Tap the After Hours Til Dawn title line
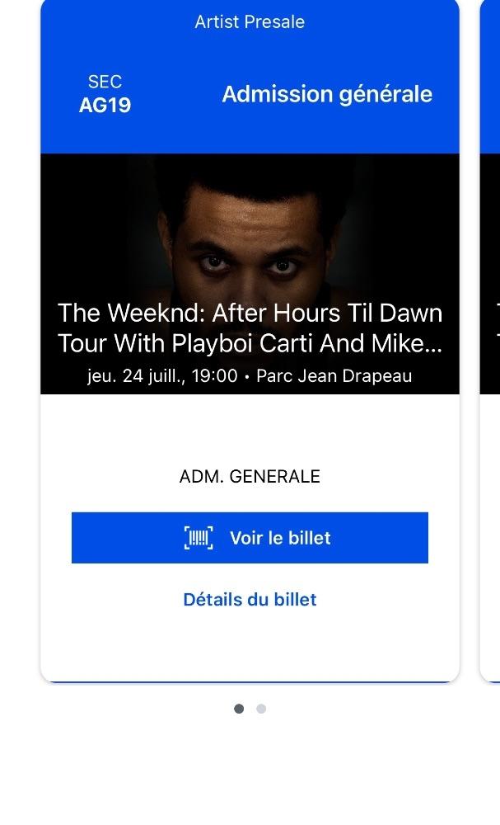The image size is (500, 825). 250,313
